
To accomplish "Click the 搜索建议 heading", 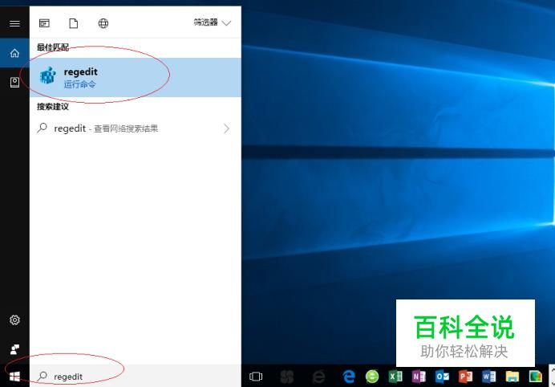I will click(x=53, y=106).
